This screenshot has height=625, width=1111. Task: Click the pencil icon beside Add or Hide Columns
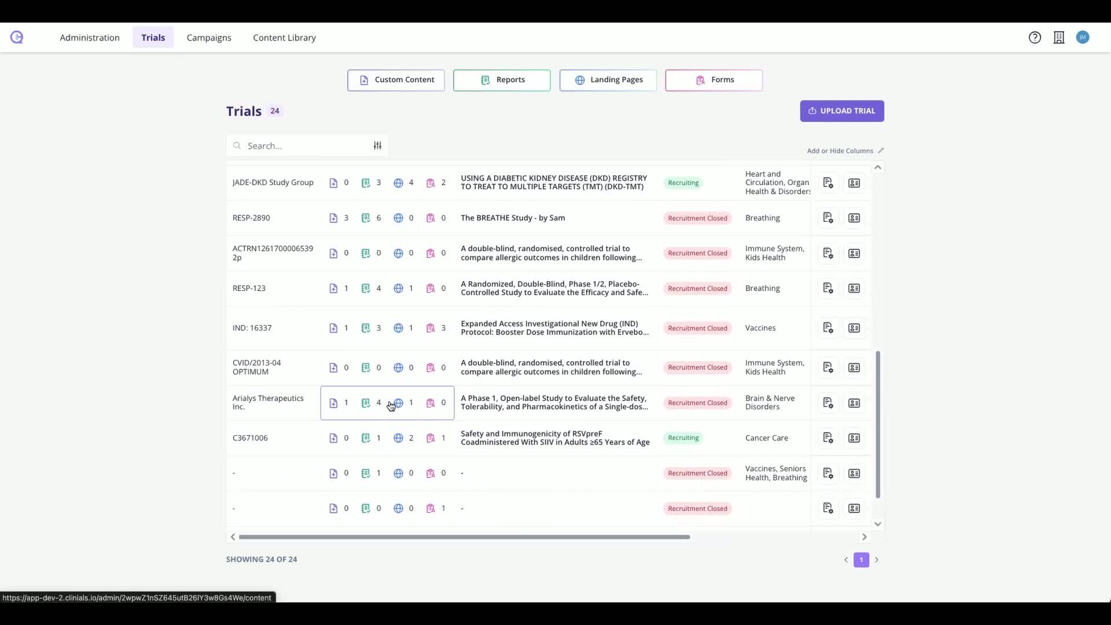pos(881,150)
